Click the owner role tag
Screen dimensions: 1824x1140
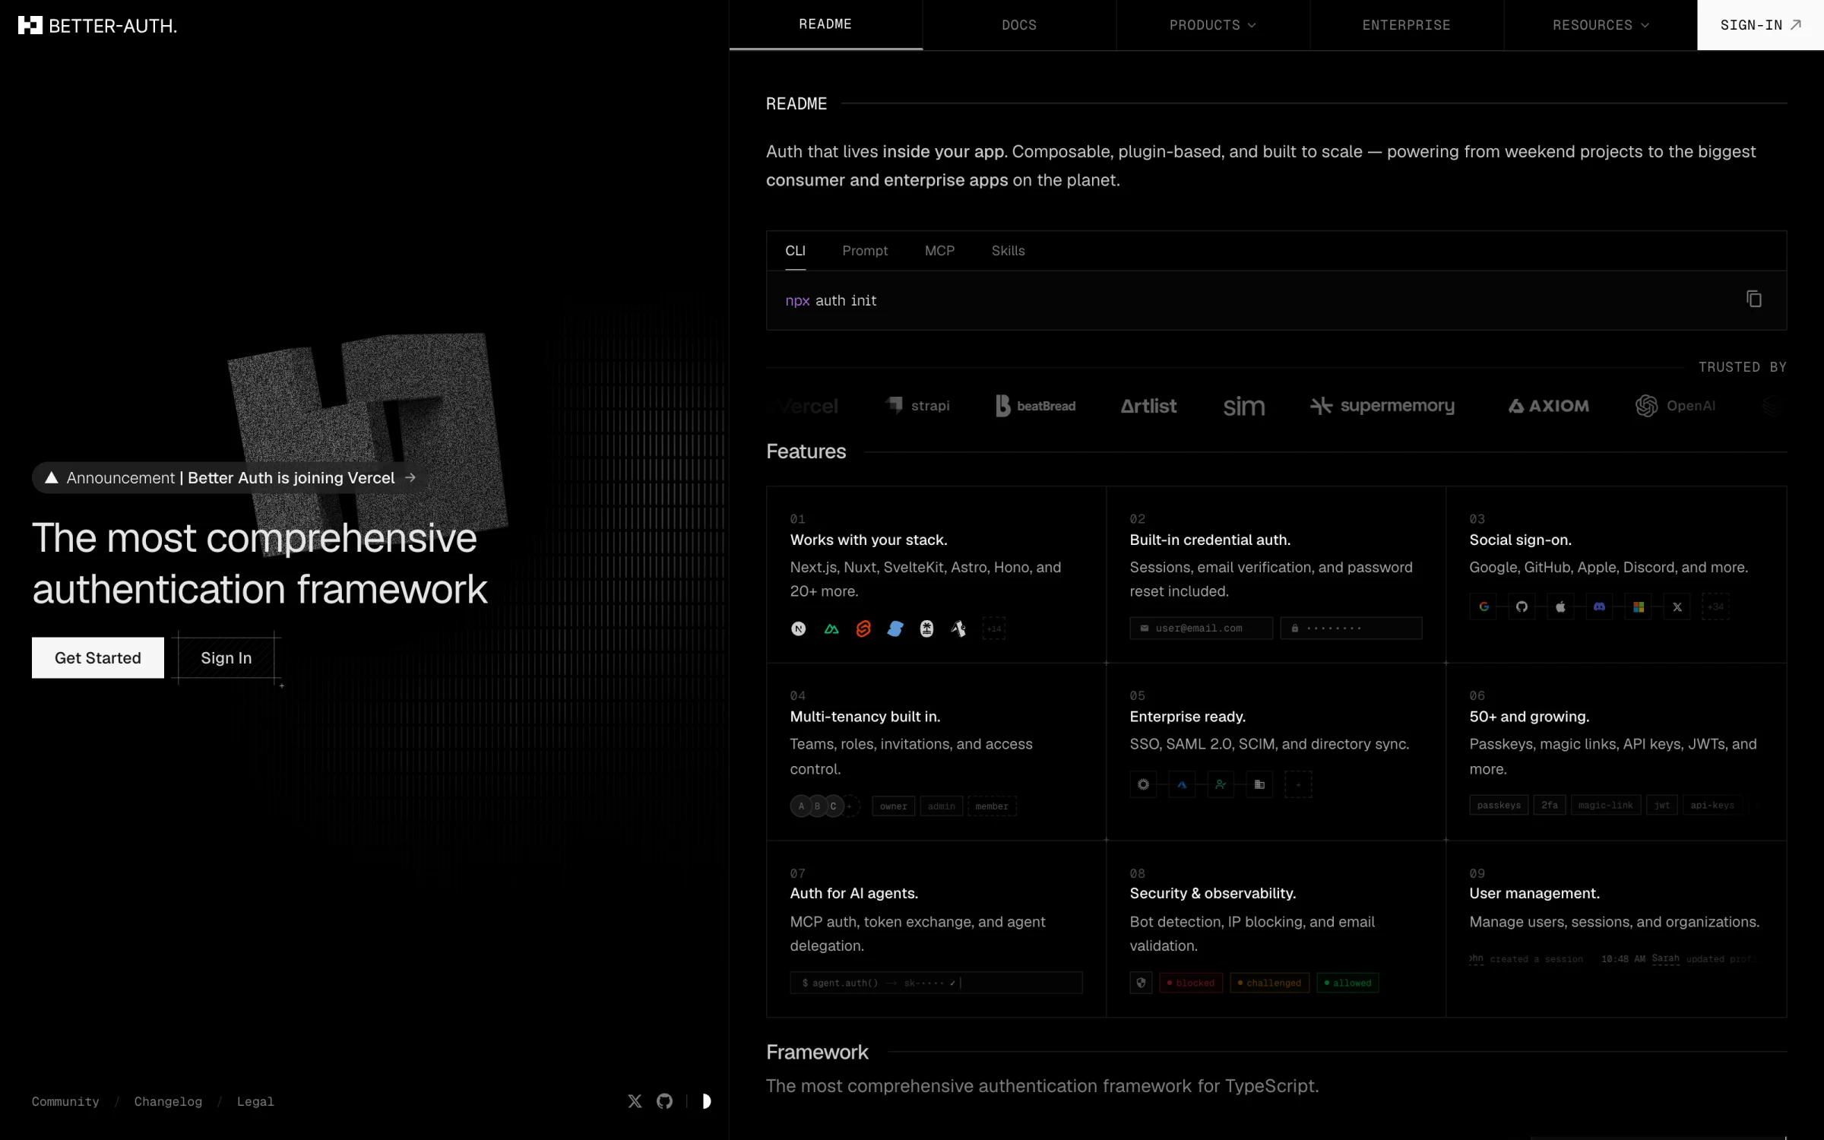pos(893,806)
